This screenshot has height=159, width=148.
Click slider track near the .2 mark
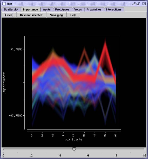click(x=32, y=149)
